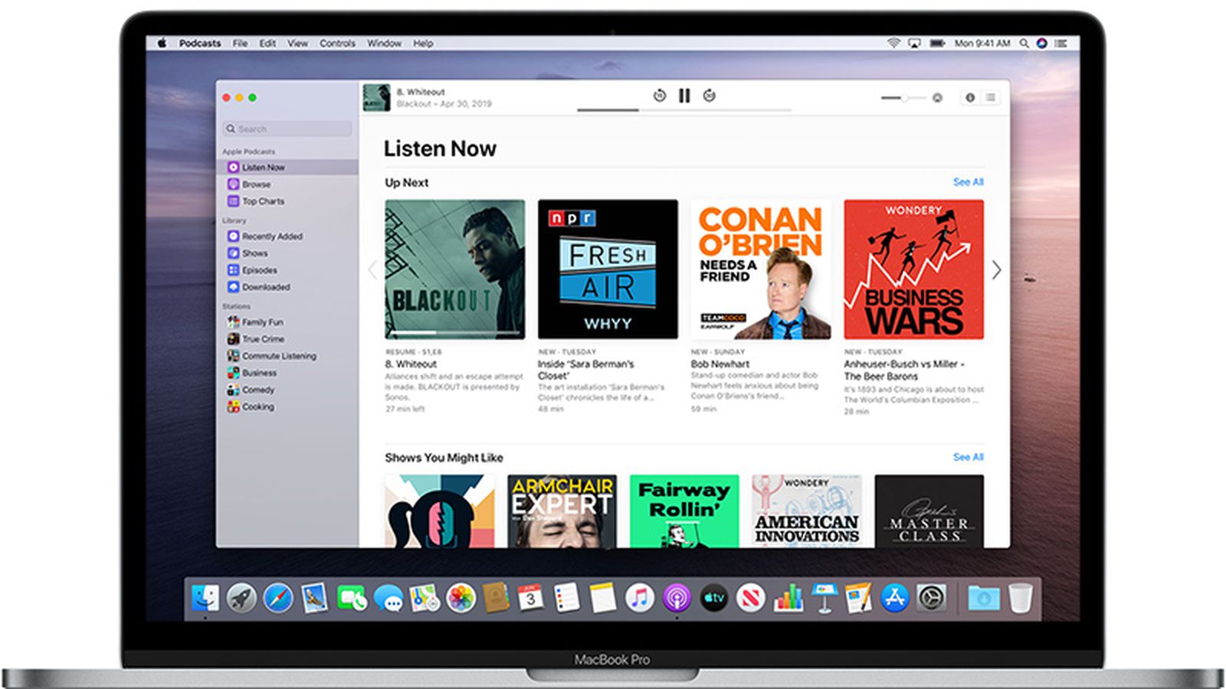Open the Apple menu
The width and height of the screenshot is (1226, 689).
pos(162,44)
